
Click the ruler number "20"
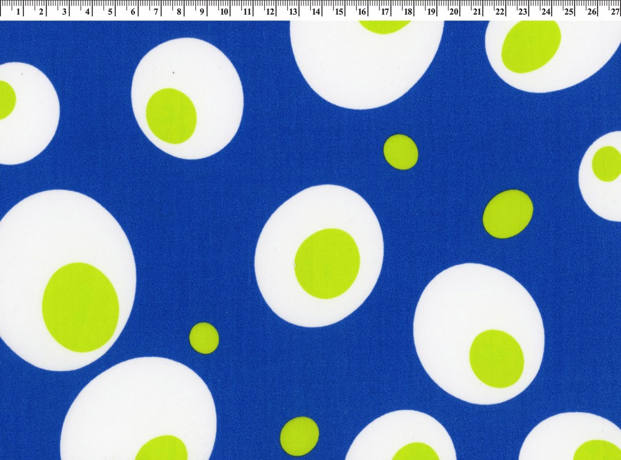click(x=454, y=12)
